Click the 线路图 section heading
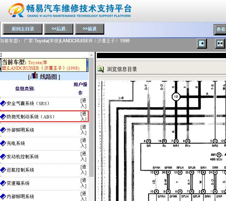Screen dimensions: 226x201 point(48,77)
